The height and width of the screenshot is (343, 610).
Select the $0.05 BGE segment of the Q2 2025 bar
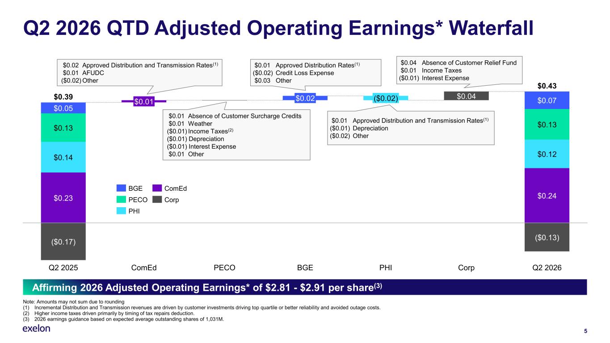[63, 108]
